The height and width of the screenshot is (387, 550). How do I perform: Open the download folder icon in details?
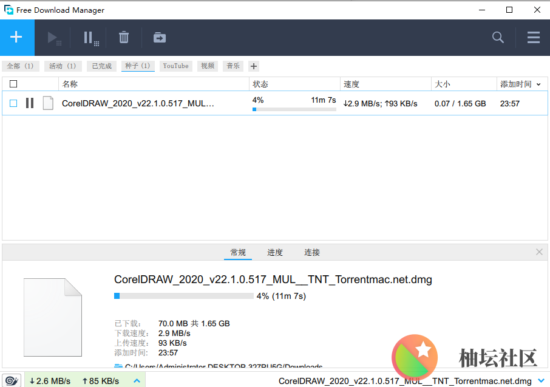point(118,366)
